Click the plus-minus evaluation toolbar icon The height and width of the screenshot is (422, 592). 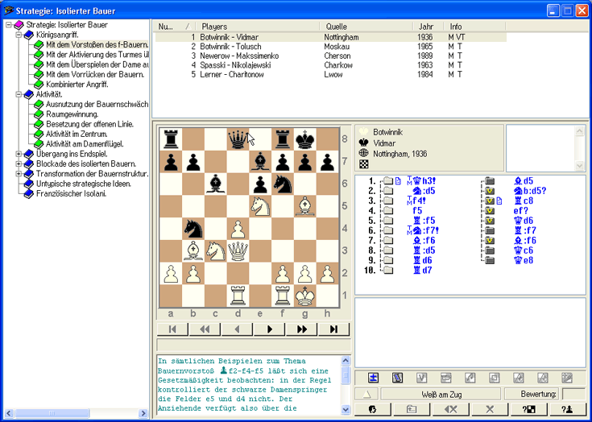click(374, 378)
